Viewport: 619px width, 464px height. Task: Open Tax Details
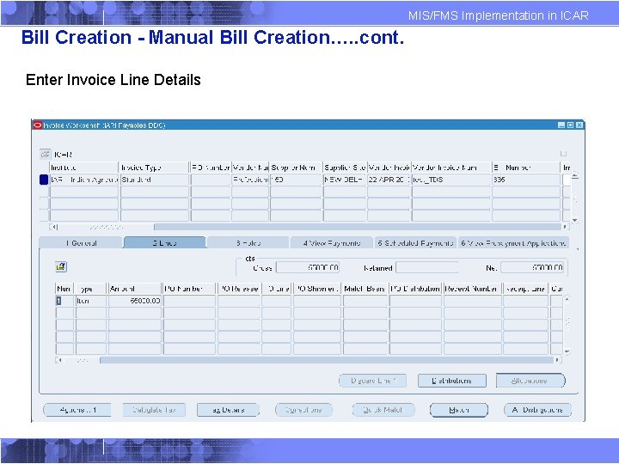tap(228, 410)
